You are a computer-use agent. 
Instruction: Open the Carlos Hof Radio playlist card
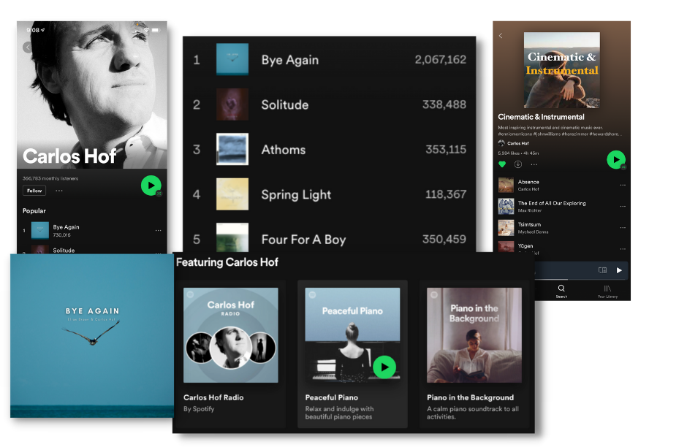pos(230,335)
